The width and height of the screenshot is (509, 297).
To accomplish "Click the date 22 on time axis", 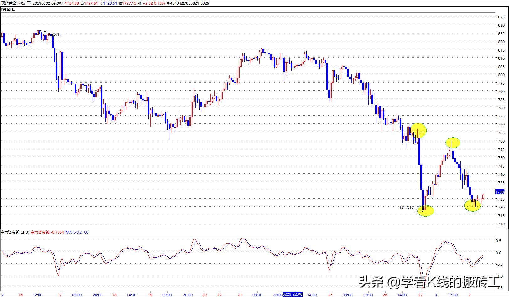I will [x=220, y=295].
